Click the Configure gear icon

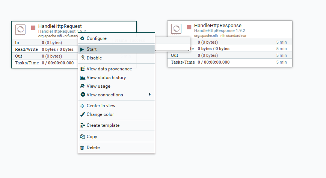(82, 38)
